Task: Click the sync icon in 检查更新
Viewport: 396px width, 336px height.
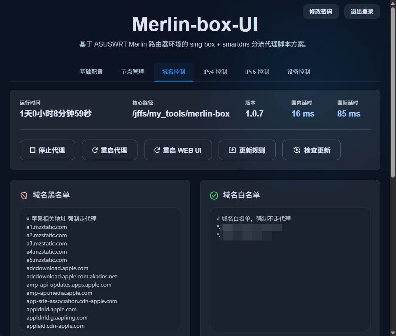Action: (297, 150)
